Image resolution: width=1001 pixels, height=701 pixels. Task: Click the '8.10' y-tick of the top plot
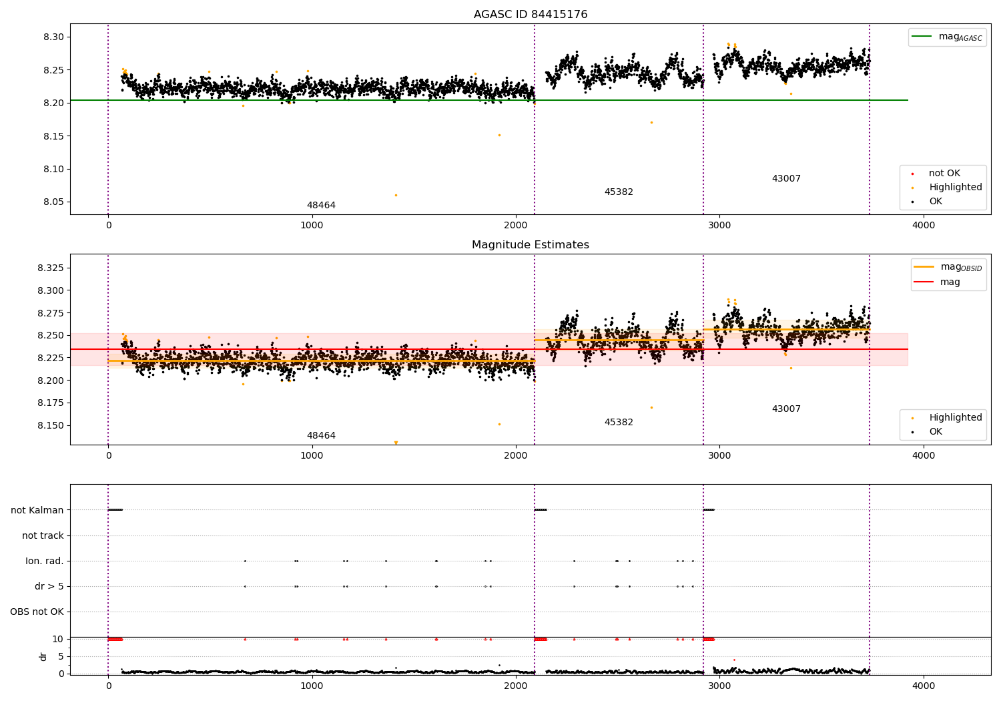pos(53,169)
